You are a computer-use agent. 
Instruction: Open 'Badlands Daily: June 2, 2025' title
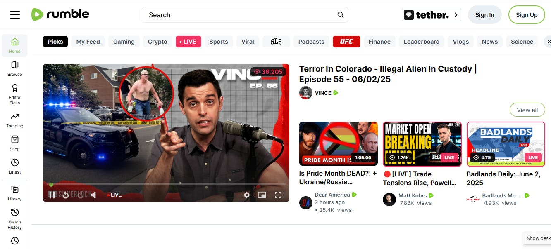point(503,179)
